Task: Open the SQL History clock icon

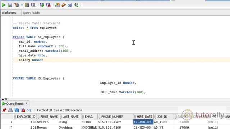Action: click(x=70, y=5)
